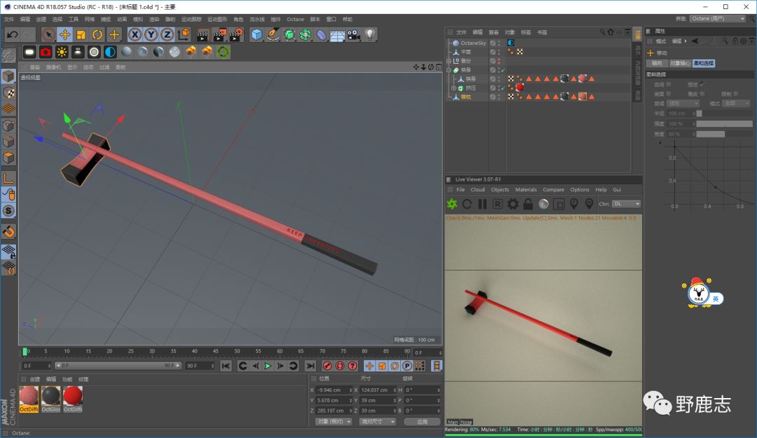Screen dimensions: 757x438
Task: Open the Chn: DL channel dropdown
Action: coord(627,204)
